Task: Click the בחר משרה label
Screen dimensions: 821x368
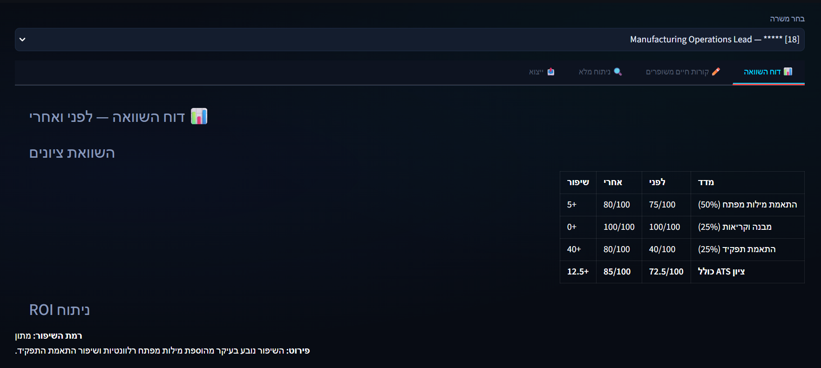Action: tap(787, 19)
